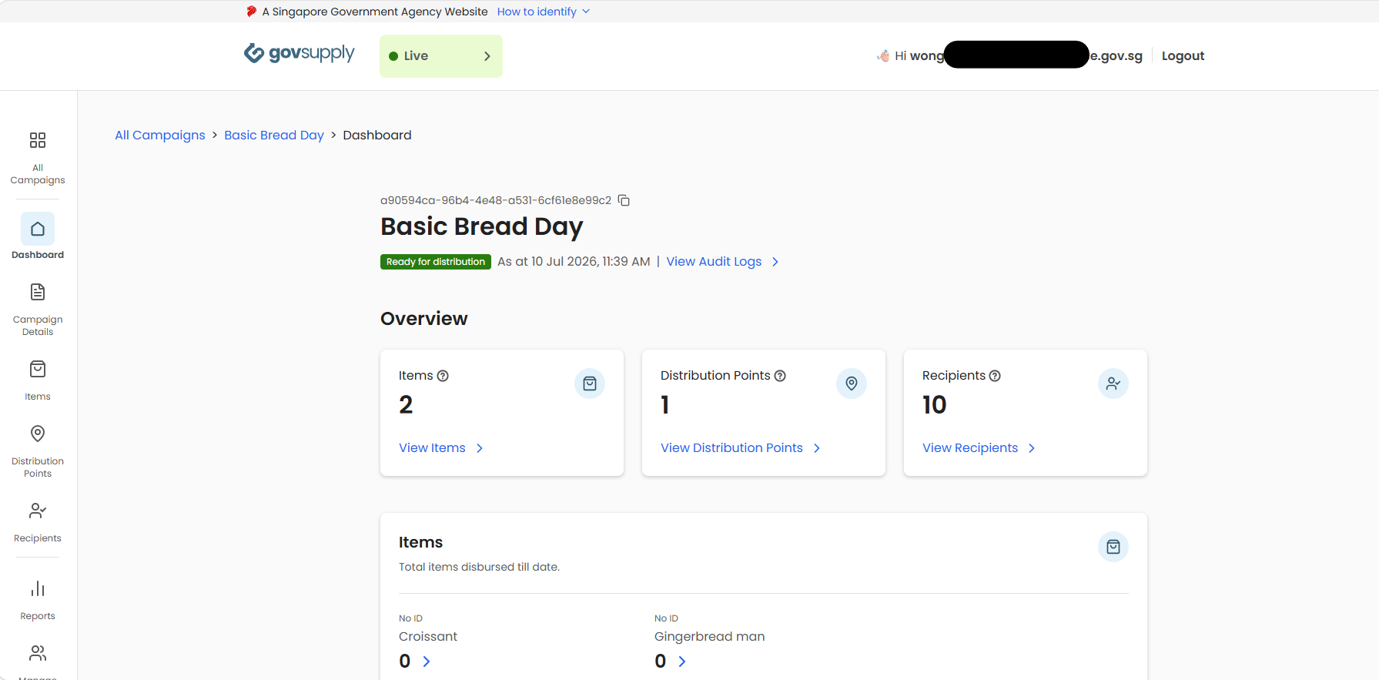This screenshot has width=1379, height=680.
Task: Open Items bag icon in sidebar
Action: tap(38, 369)
